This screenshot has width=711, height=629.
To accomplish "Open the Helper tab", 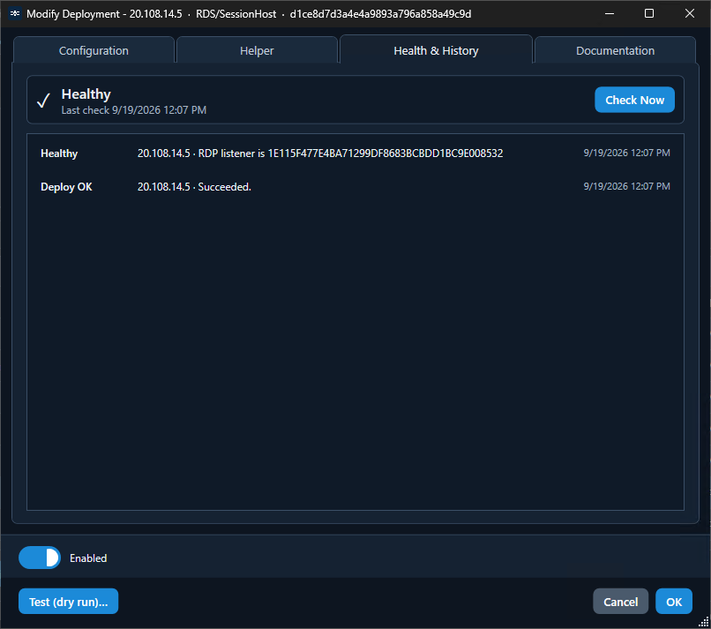I will [257, 50].
